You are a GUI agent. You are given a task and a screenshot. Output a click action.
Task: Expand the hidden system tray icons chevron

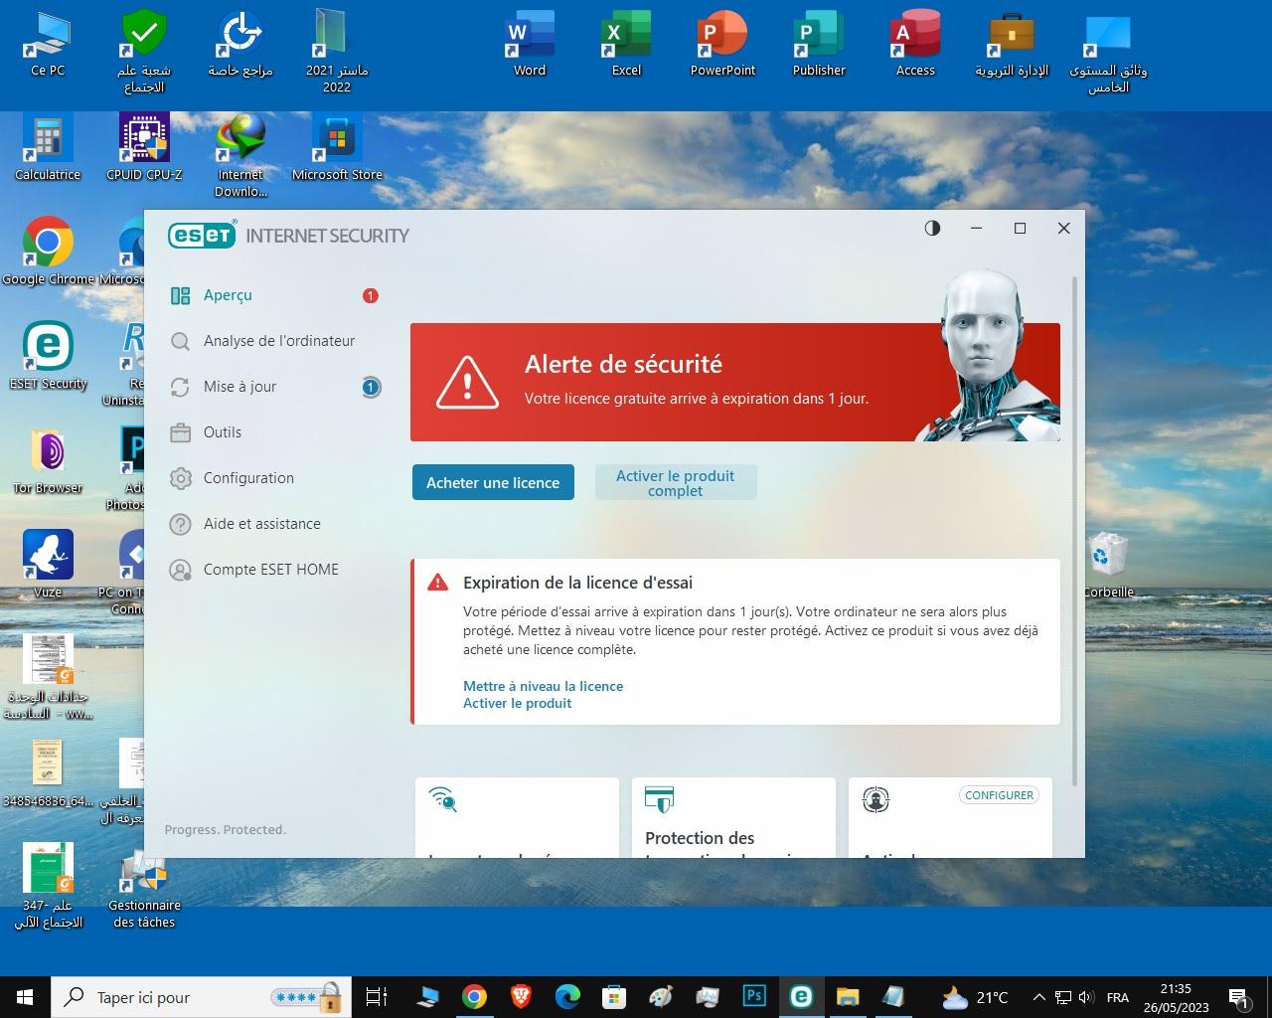point(1038,997)
